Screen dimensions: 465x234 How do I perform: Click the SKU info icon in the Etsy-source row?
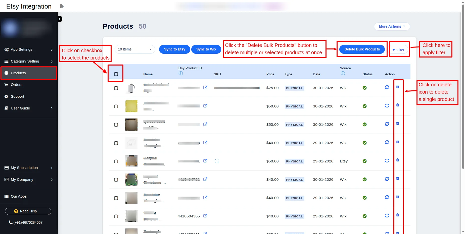point(217,161)
